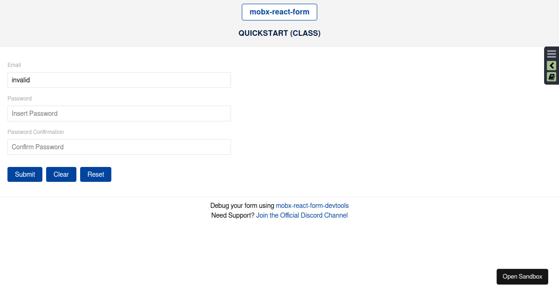Open the mobx-react-form-devtools link
Image resolution: width=559 pixels, height=293 pixels.
pyautogui.click(x=312, y=205)
